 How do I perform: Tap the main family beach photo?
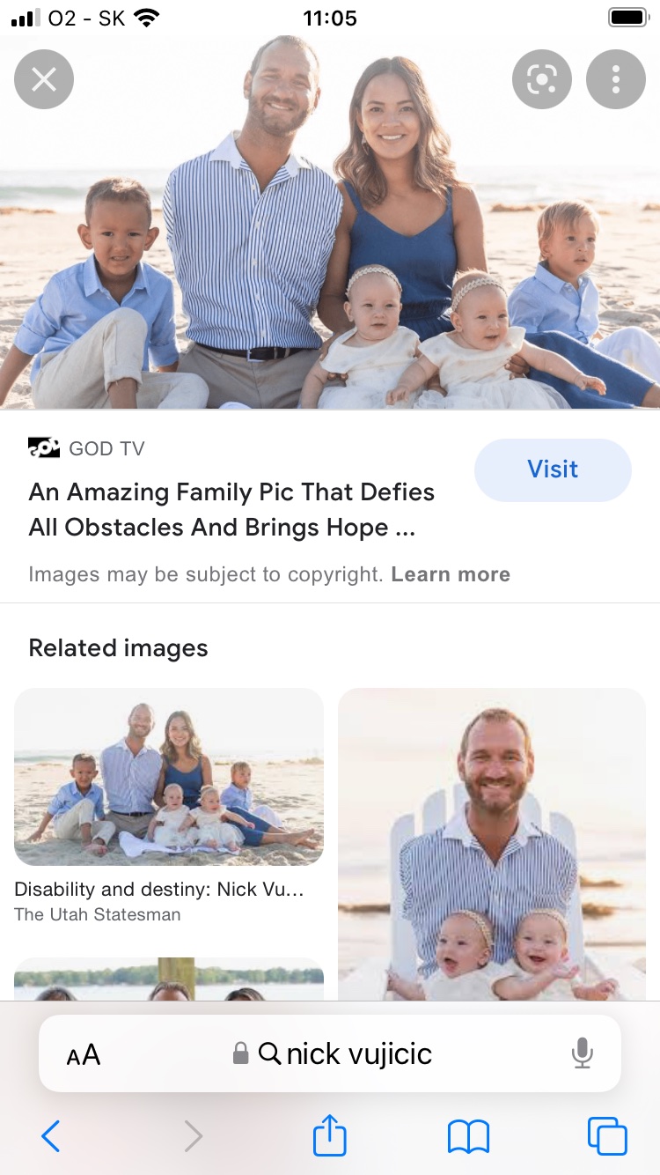coord(330,220)
